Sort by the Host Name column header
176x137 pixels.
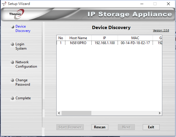point(78,38)
